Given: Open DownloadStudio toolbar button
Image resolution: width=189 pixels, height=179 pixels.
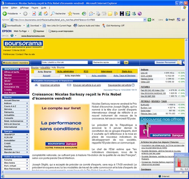Looking at the screenshot, I should click(x=12, y=26).
